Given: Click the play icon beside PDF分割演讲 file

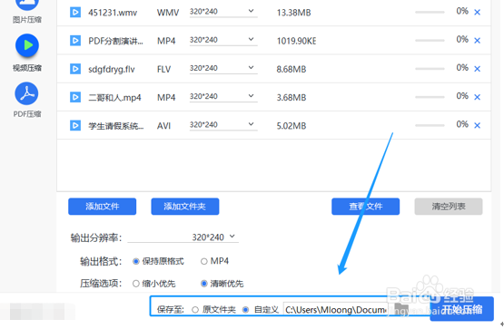Looking at the screenshot, I should (x=75, y=41).
